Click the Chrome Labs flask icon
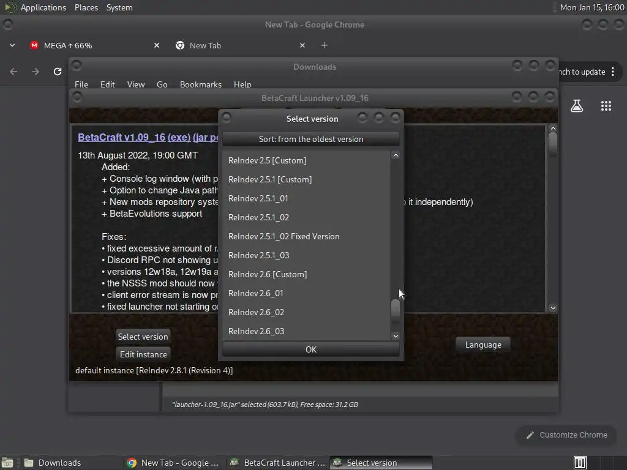Screen dimensions: 627x470 click(577, 106)
